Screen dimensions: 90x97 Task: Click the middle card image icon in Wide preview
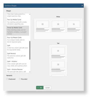click(58, 24)
